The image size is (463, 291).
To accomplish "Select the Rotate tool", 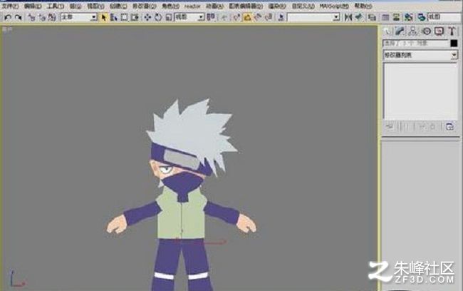I will pyautogui.click(x=158, y=17).
